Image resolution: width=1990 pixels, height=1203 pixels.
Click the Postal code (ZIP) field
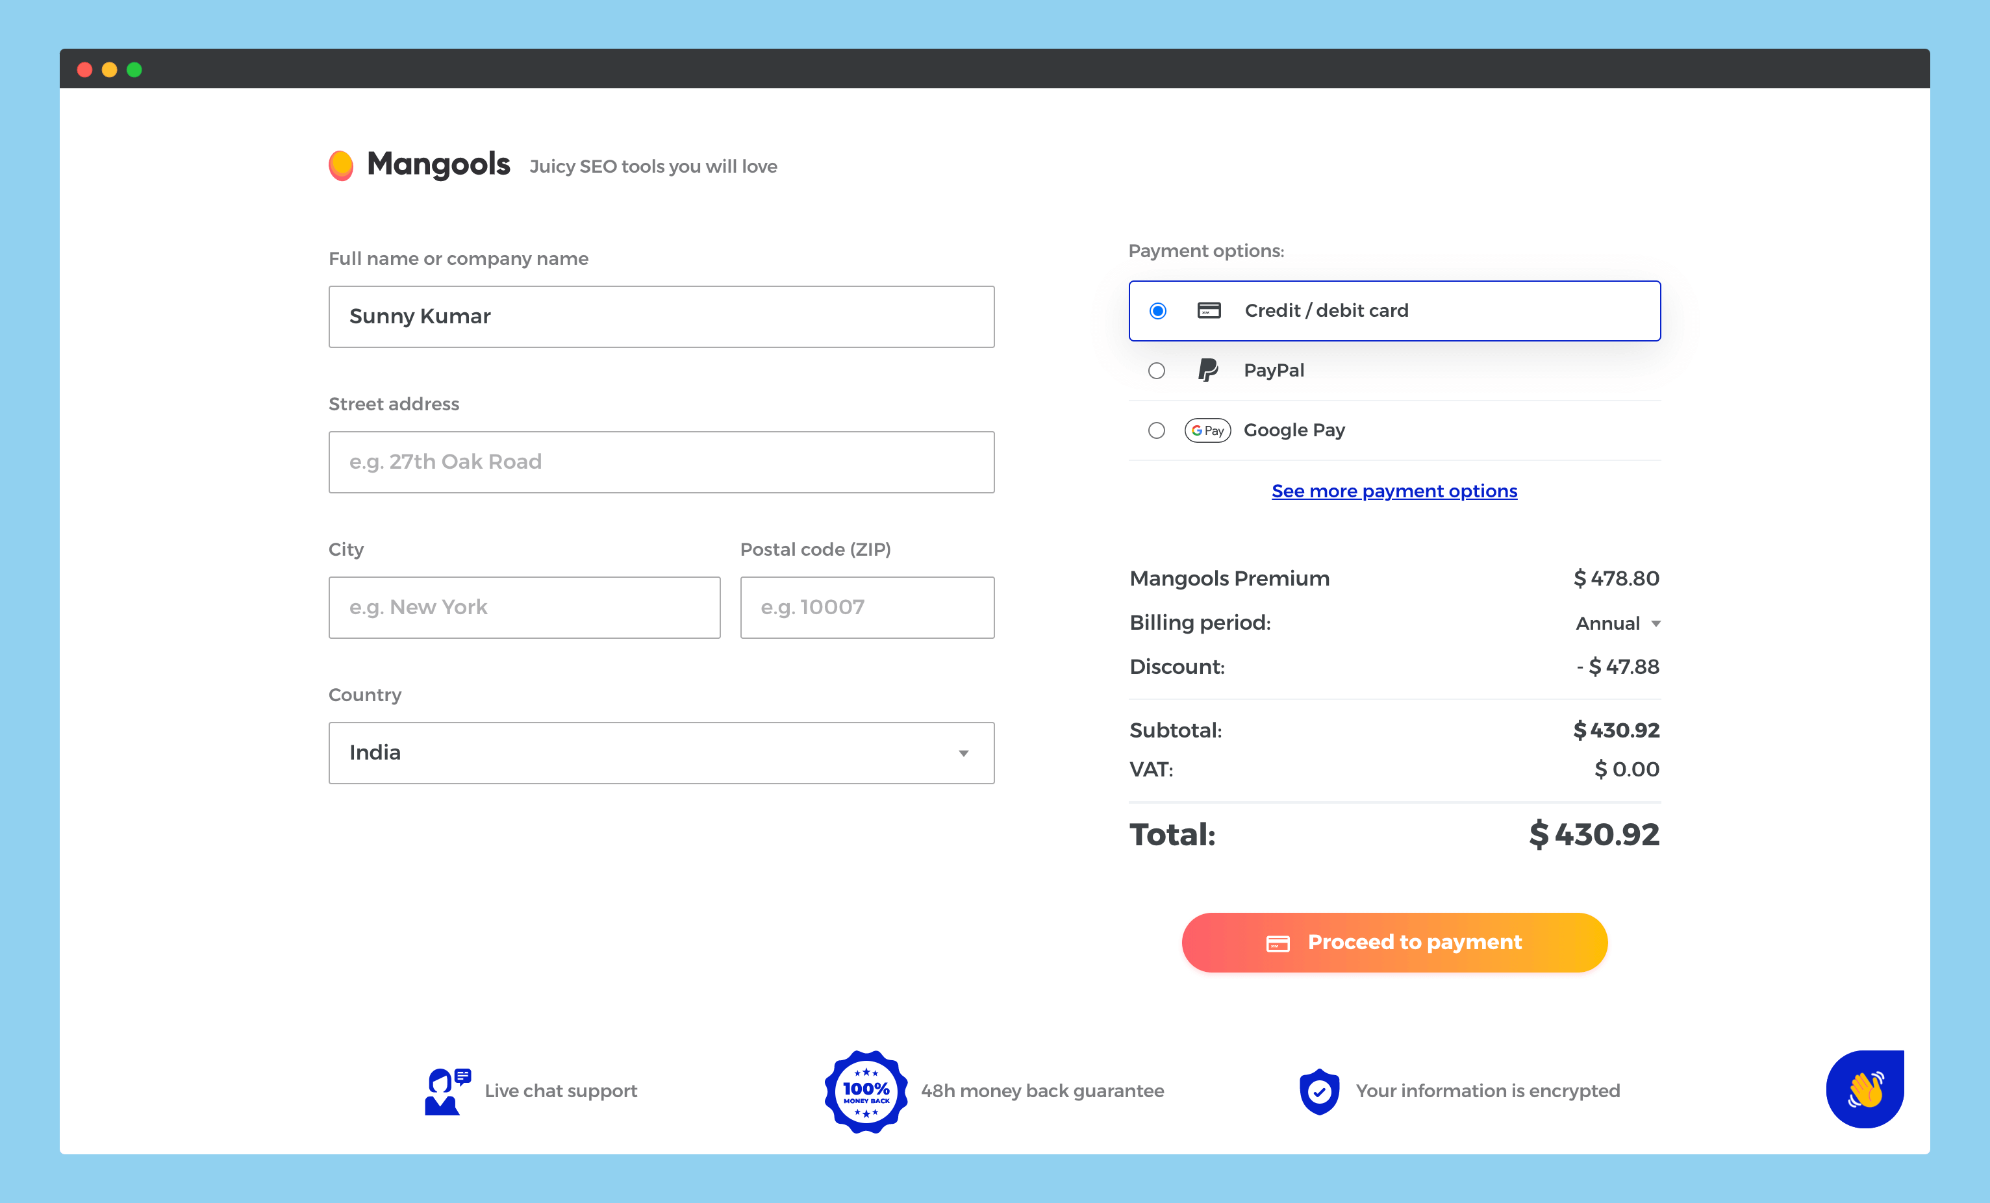(x=866, y=607)
